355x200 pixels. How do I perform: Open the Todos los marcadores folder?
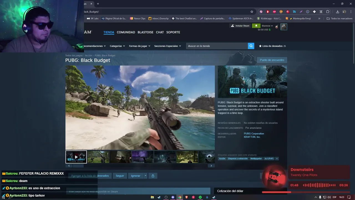pos(339,19)
